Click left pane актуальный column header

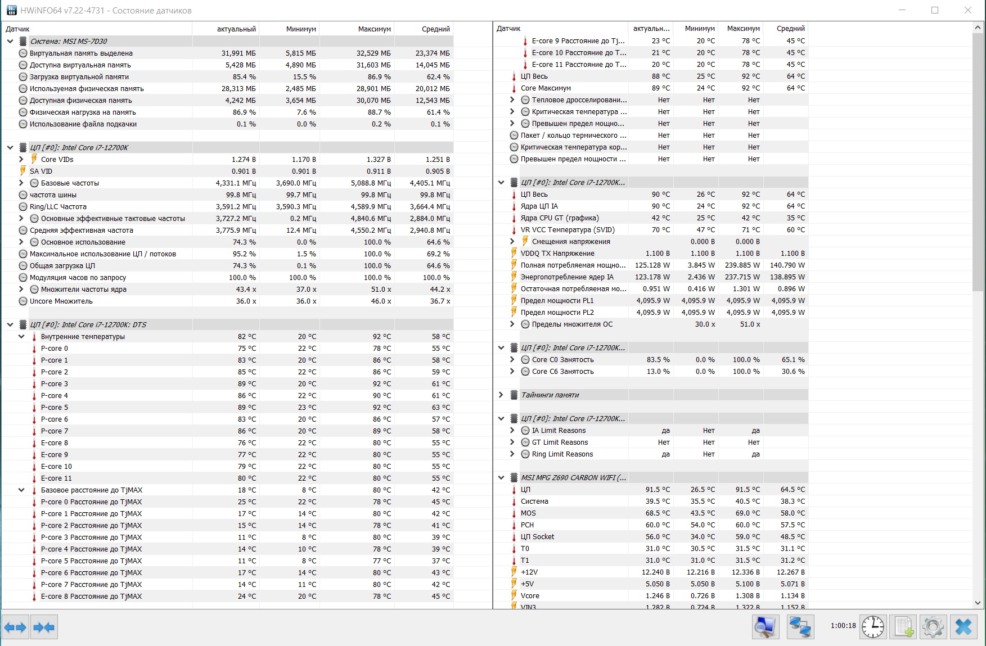pos(226,29)
